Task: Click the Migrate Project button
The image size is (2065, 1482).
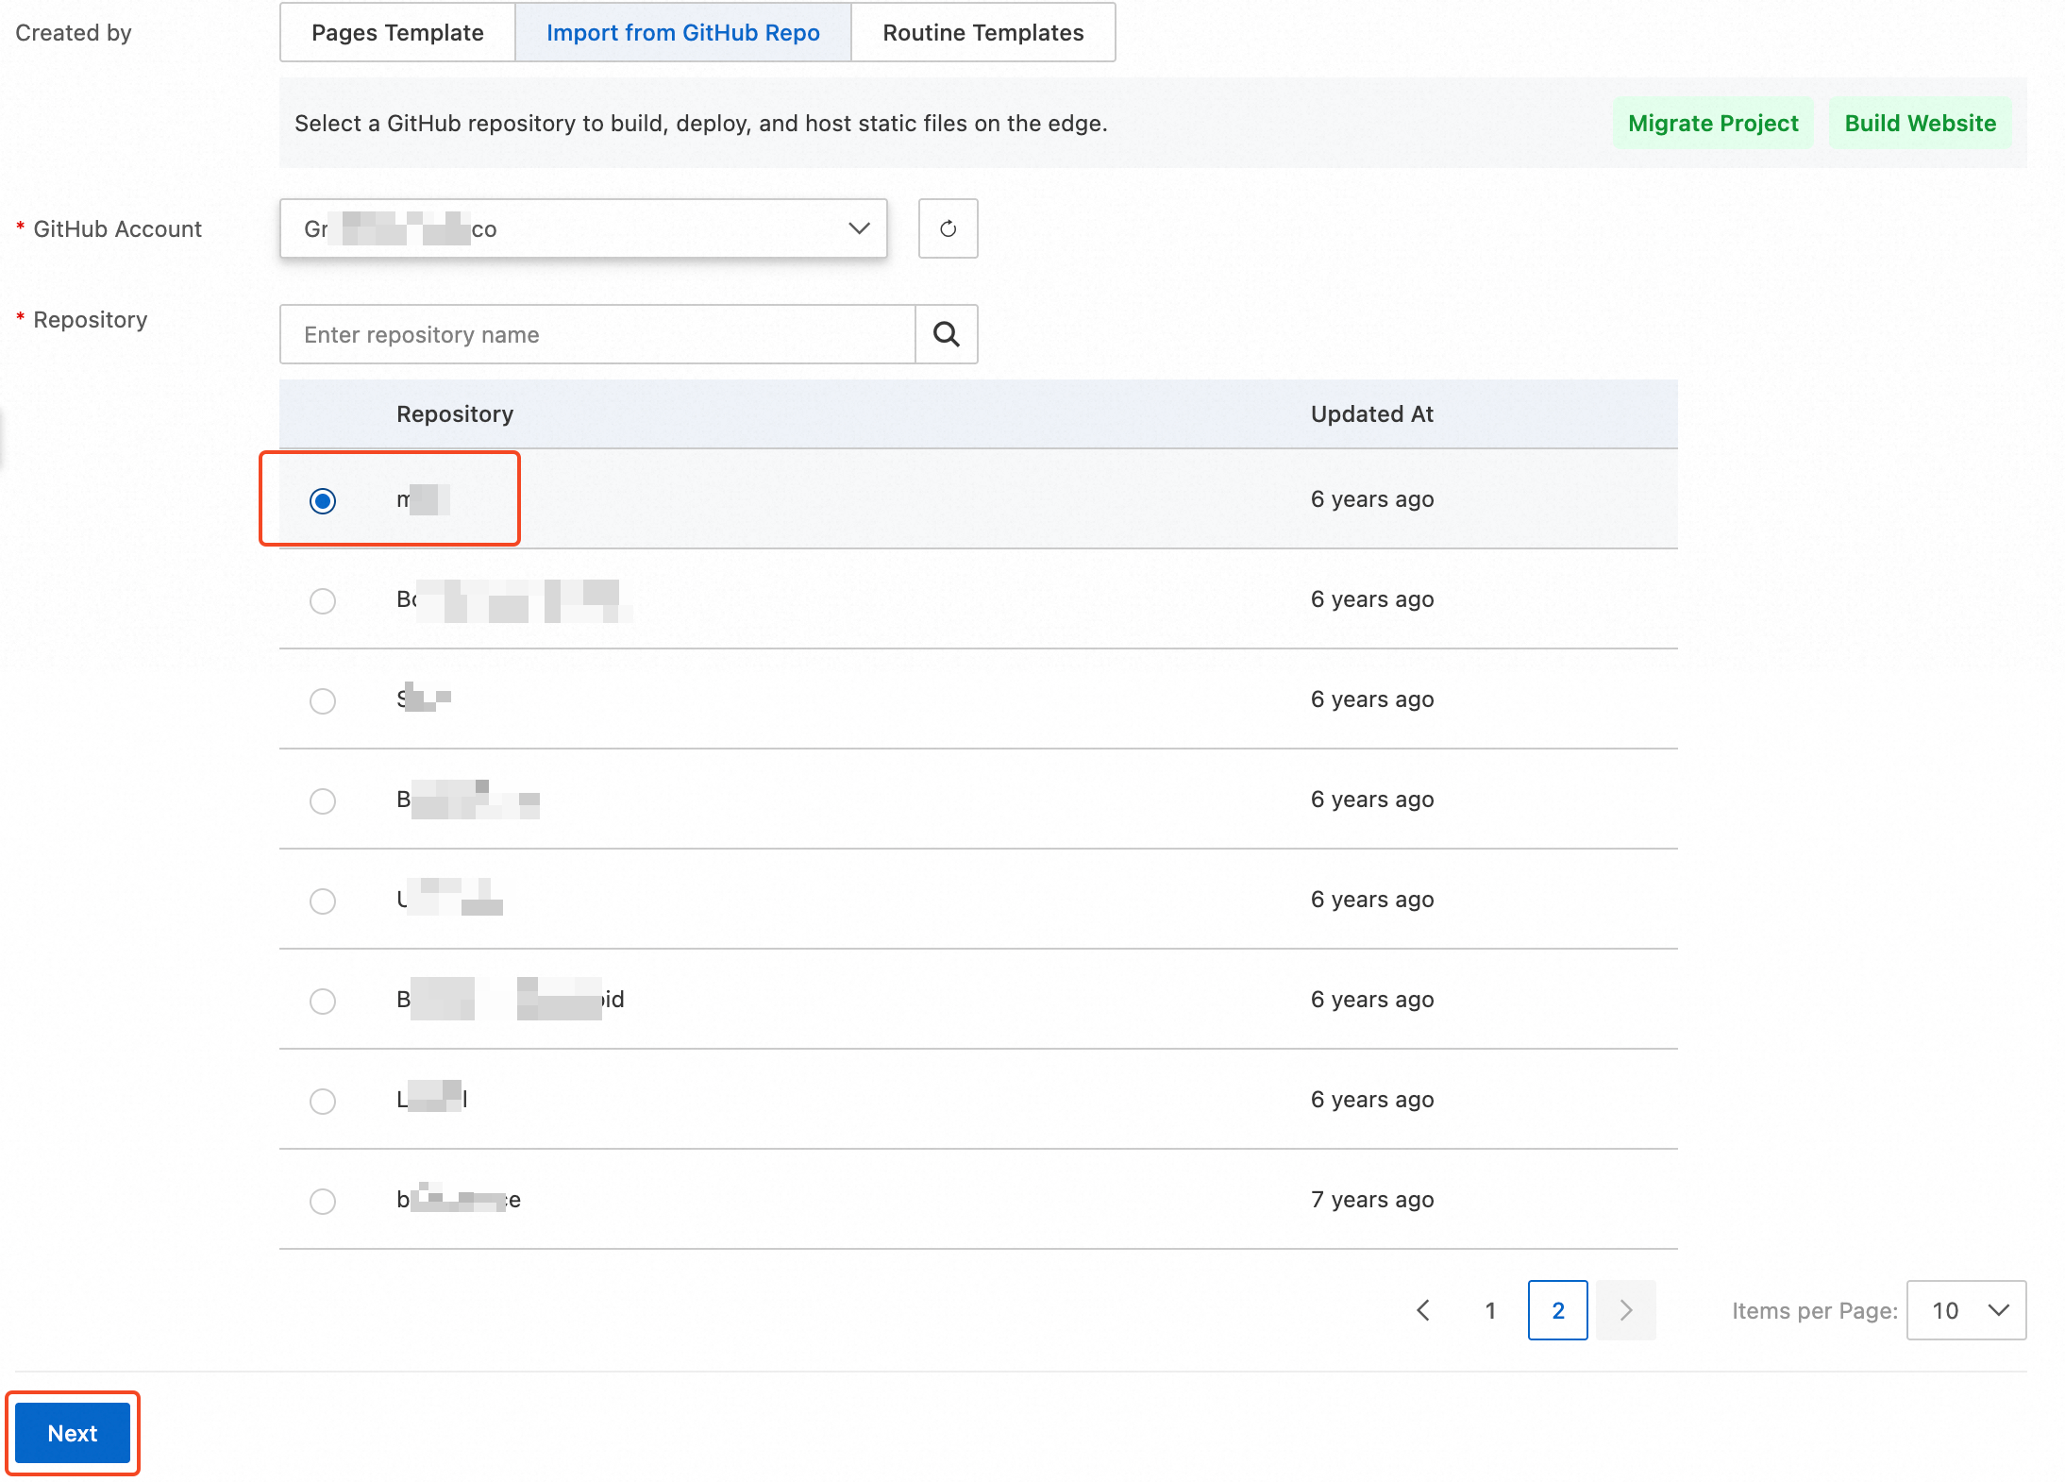Action: (1713, 123)
